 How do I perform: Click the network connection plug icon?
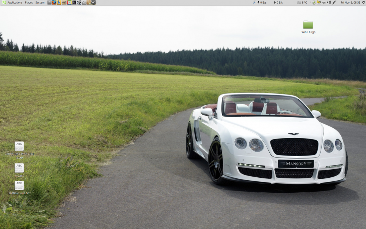click(334, 3)
